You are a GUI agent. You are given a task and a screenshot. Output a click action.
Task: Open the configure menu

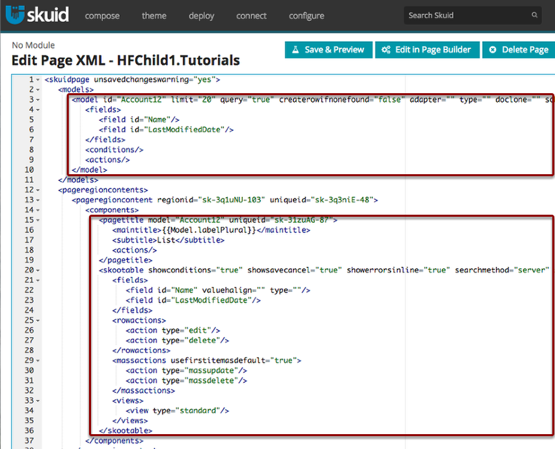(x=307, y=16)
